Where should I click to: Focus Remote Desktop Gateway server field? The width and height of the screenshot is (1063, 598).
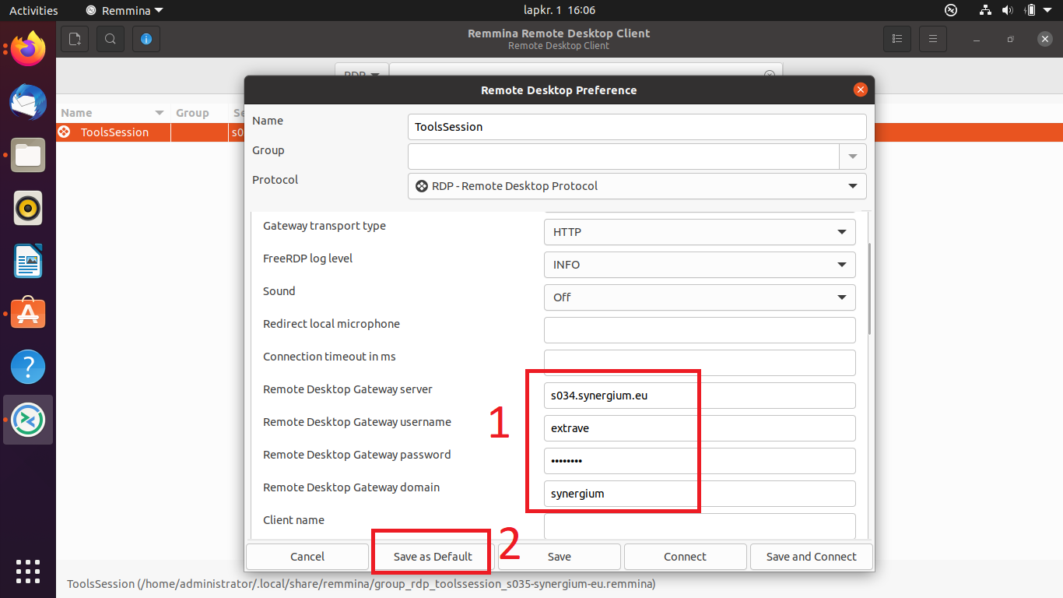tap(700, 396)
